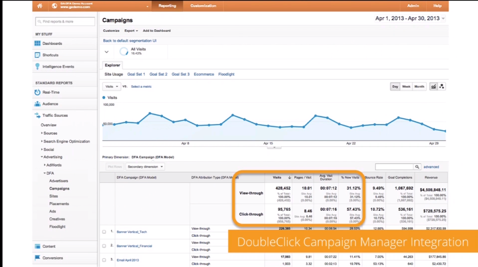Image resolution: width=478 pixels, height=267 pixels.
Task: Check the Email April 2013 row checkbox
Action: tap(104, 260)
